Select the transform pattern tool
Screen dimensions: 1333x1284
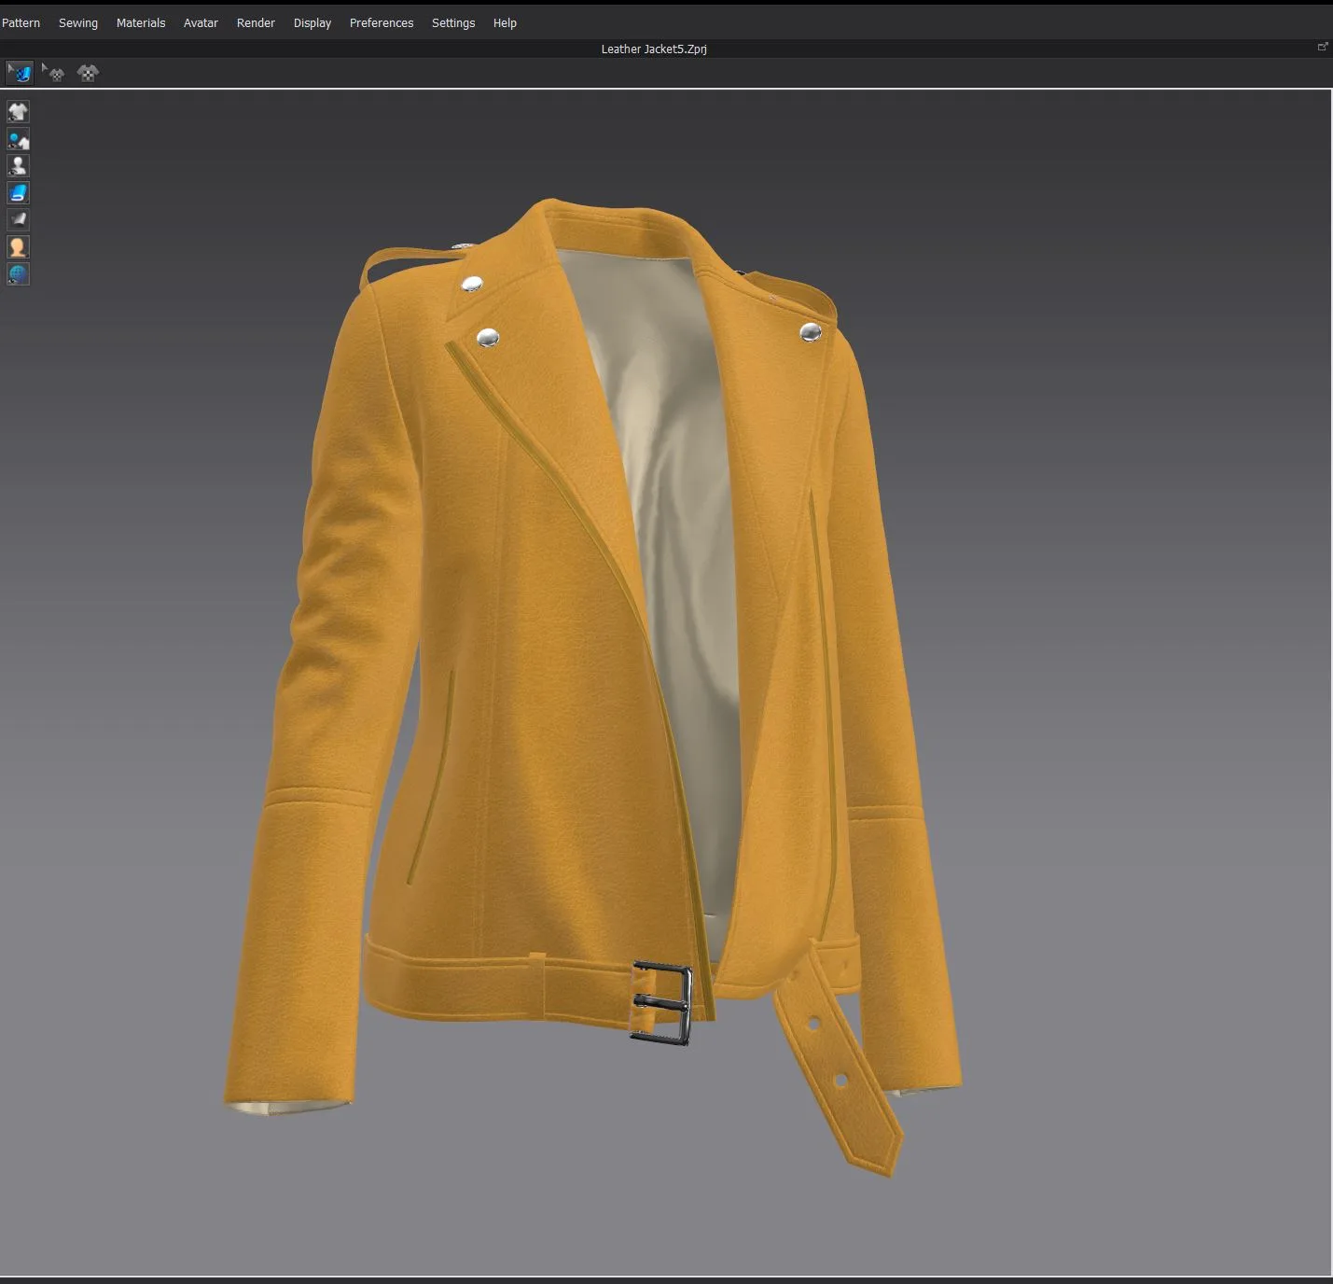point(88,73)
